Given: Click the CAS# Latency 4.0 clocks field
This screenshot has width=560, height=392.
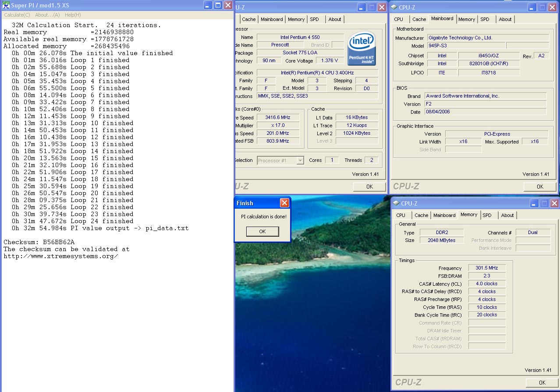Looking at the screenshot, I should tap(487, 284).
